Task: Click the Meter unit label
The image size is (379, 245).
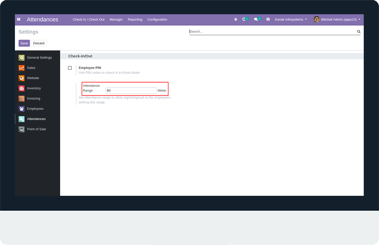Action: tap(162, 91)
